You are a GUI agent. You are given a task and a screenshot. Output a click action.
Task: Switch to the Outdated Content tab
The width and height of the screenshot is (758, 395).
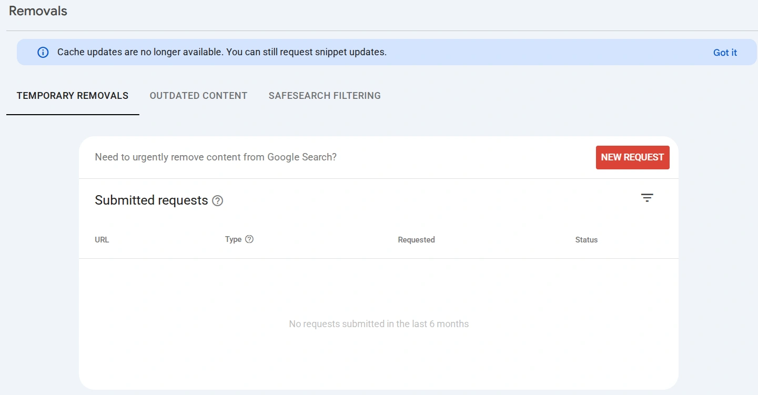198,96
